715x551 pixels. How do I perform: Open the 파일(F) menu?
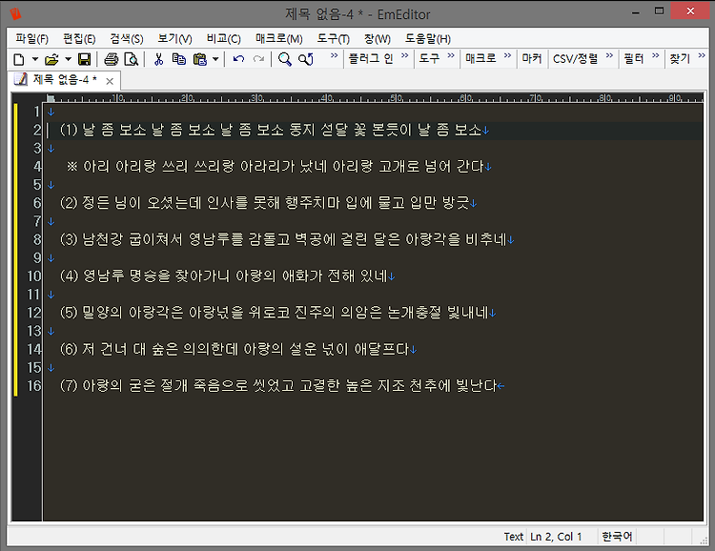31,39
